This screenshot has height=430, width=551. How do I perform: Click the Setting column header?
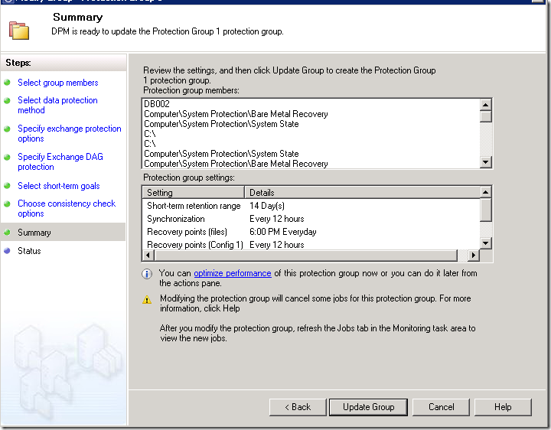pos(194,193)
